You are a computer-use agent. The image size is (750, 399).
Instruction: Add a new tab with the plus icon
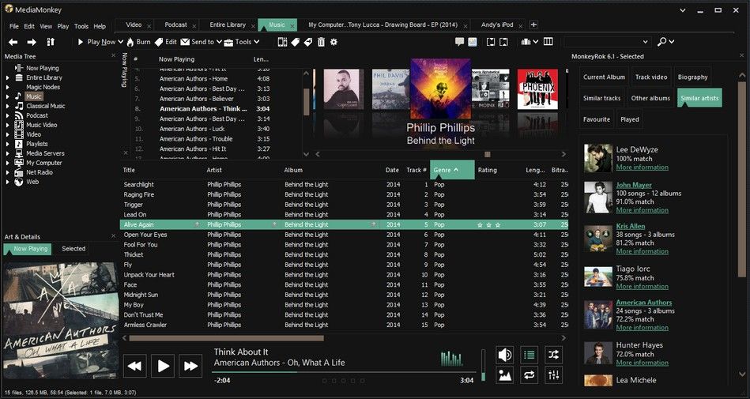[533, 24]
